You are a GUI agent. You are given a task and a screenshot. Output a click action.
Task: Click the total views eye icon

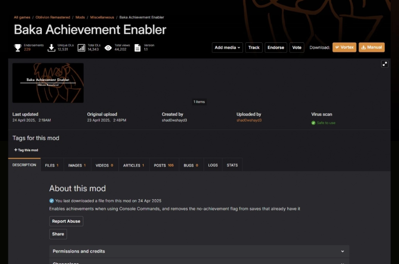pyautogui.click(x=108, y=48)
